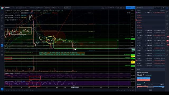169x95 pixels.
Task: Click the undo arrow in top toolbar
Action: (59, 8)
